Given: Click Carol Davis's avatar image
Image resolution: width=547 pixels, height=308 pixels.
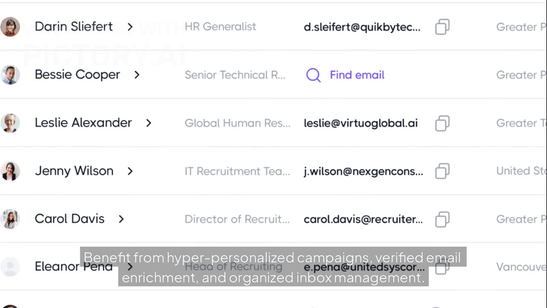Looking at the screenshot, I should coord(10,219).
